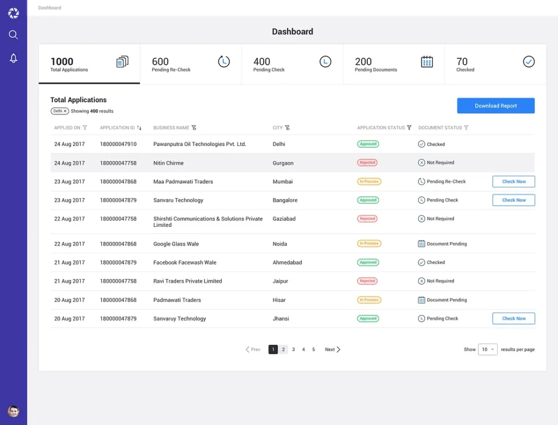558x425 pixels.
Task: Click the Document Status filter icon
Action: (x=466, y=128)
